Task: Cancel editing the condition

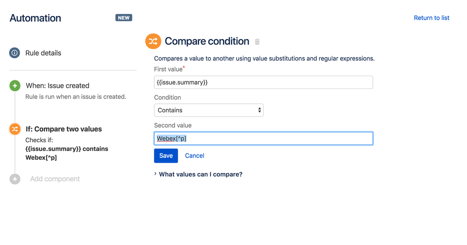Action: pyautogui.click(x=194, y=156)
